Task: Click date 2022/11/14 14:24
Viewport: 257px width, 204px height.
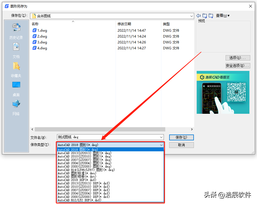Action: click(x=132, y=36)
